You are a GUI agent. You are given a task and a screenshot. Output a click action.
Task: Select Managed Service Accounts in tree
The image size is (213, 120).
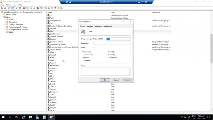(x=19, y=30)
